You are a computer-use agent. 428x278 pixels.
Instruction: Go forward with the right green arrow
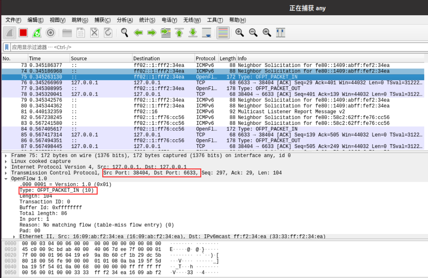152,33
